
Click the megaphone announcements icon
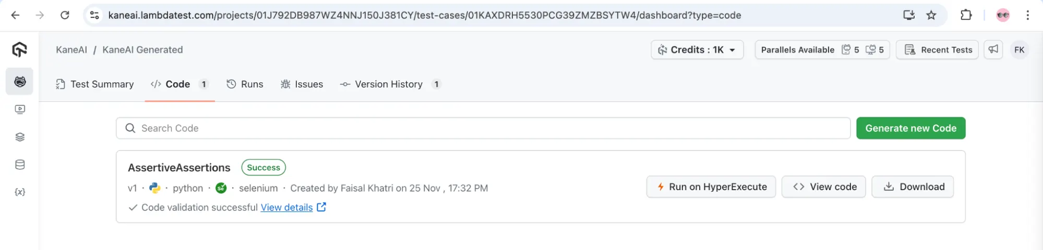[x=993, y=49]
